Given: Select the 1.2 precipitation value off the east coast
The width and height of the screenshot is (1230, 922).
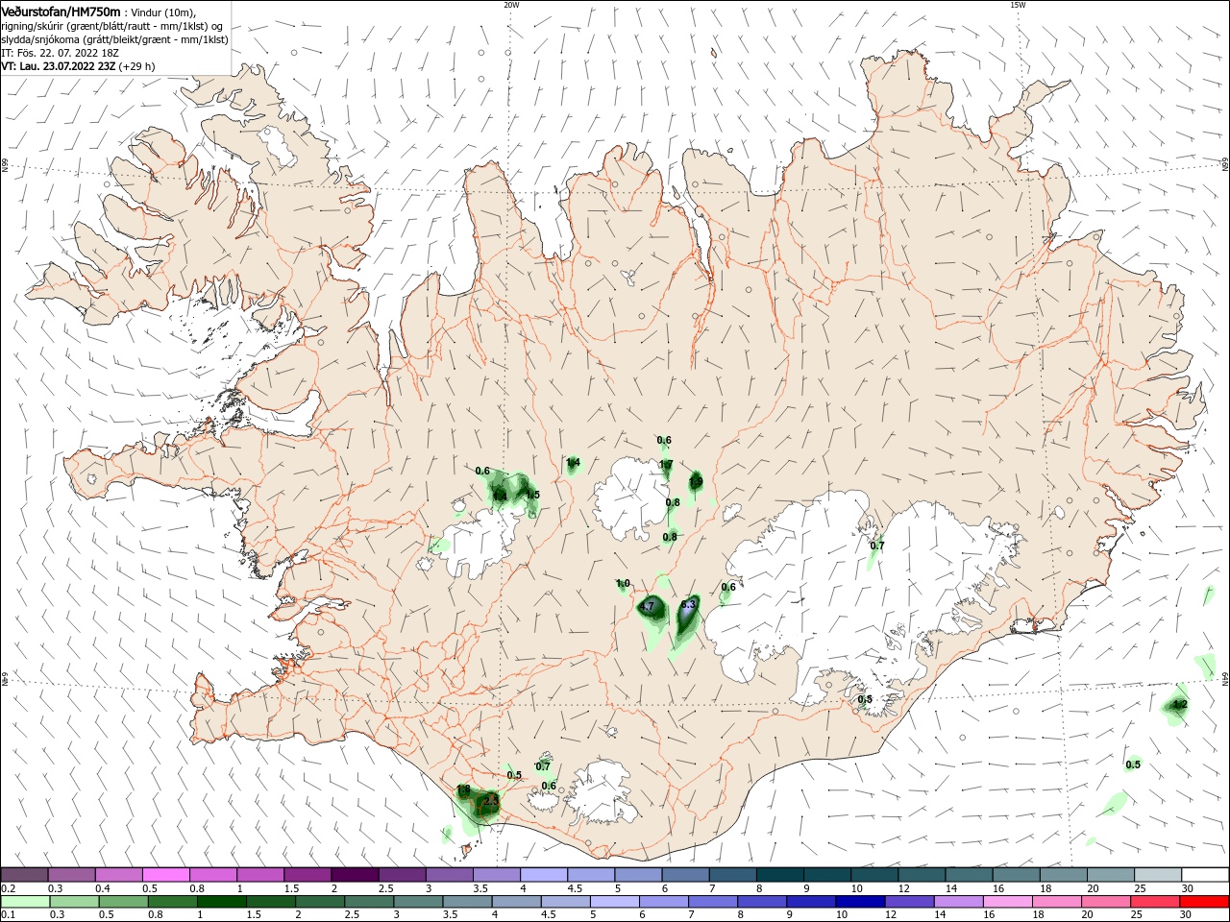Looking at the screenshot, I should (x=1180, y=704).
